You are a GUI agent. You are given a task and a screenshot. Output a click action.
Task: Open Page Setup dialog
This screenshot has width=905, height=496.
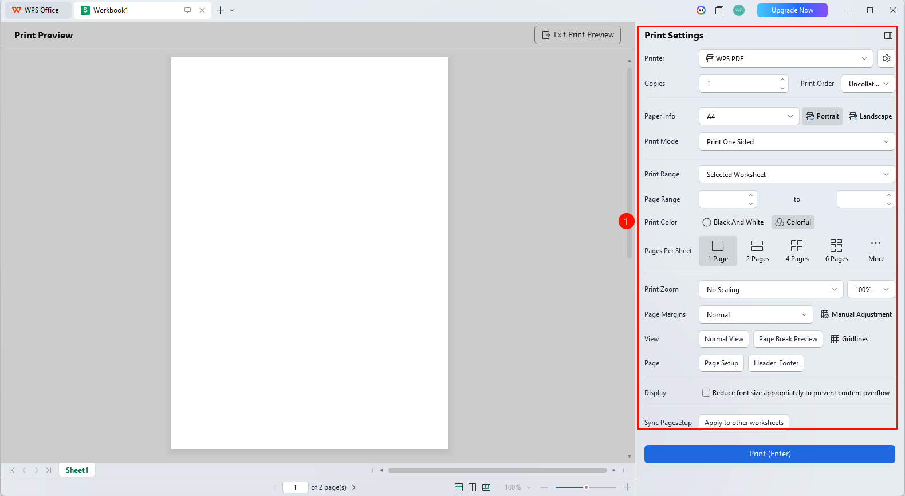click(721, 363)
